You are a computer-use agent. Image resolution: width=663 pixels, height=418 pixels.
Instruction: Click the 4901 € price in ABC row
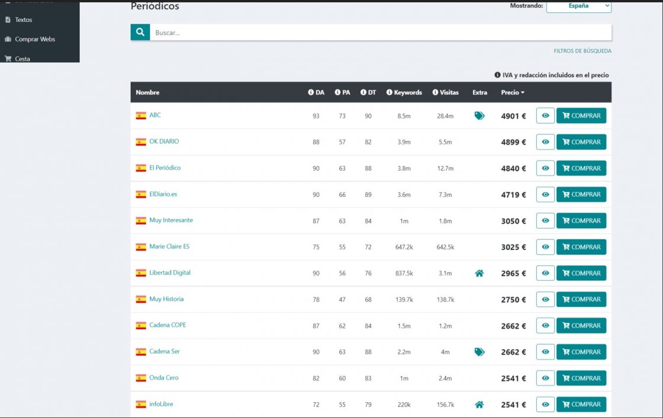513,116
